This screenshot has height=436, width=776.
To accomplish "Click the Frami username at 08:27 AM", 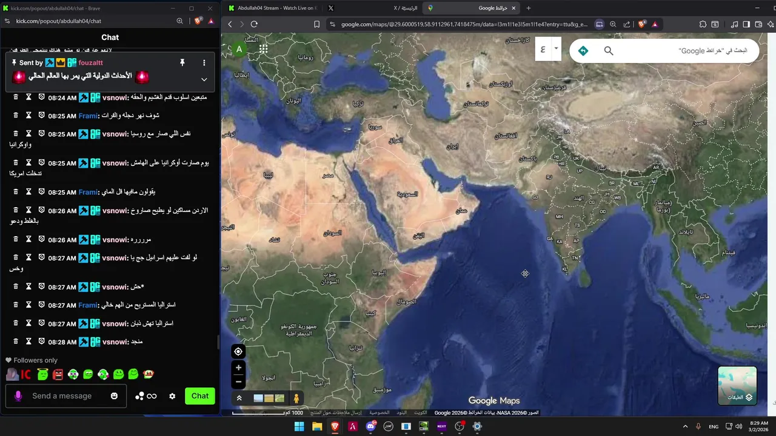I will click(x=88, y=305).
